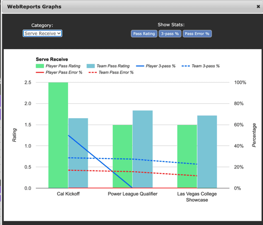This screenshot has width=263, height=225.
Task: Click the red Player Pass Error % legend line
Action: [40, 72]
